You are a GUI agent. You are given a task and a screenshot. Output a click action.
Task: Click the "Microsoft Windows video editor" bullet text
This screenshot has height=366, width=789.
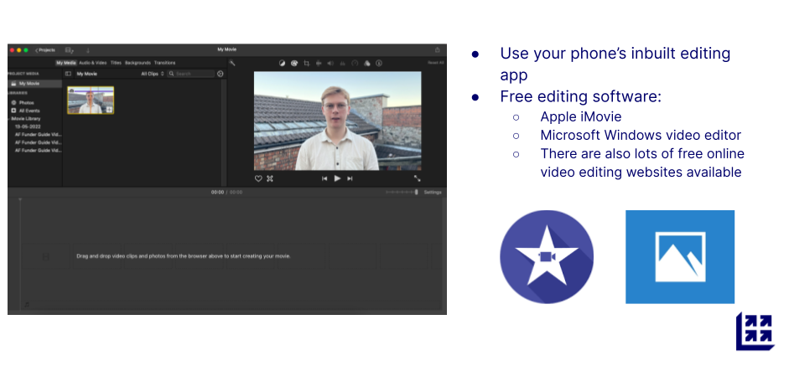click(x=641, y=135)
